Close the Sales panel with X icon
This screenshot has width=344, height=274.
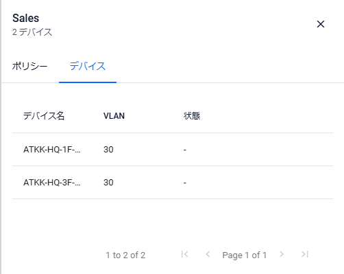click(x=321, y=24)
